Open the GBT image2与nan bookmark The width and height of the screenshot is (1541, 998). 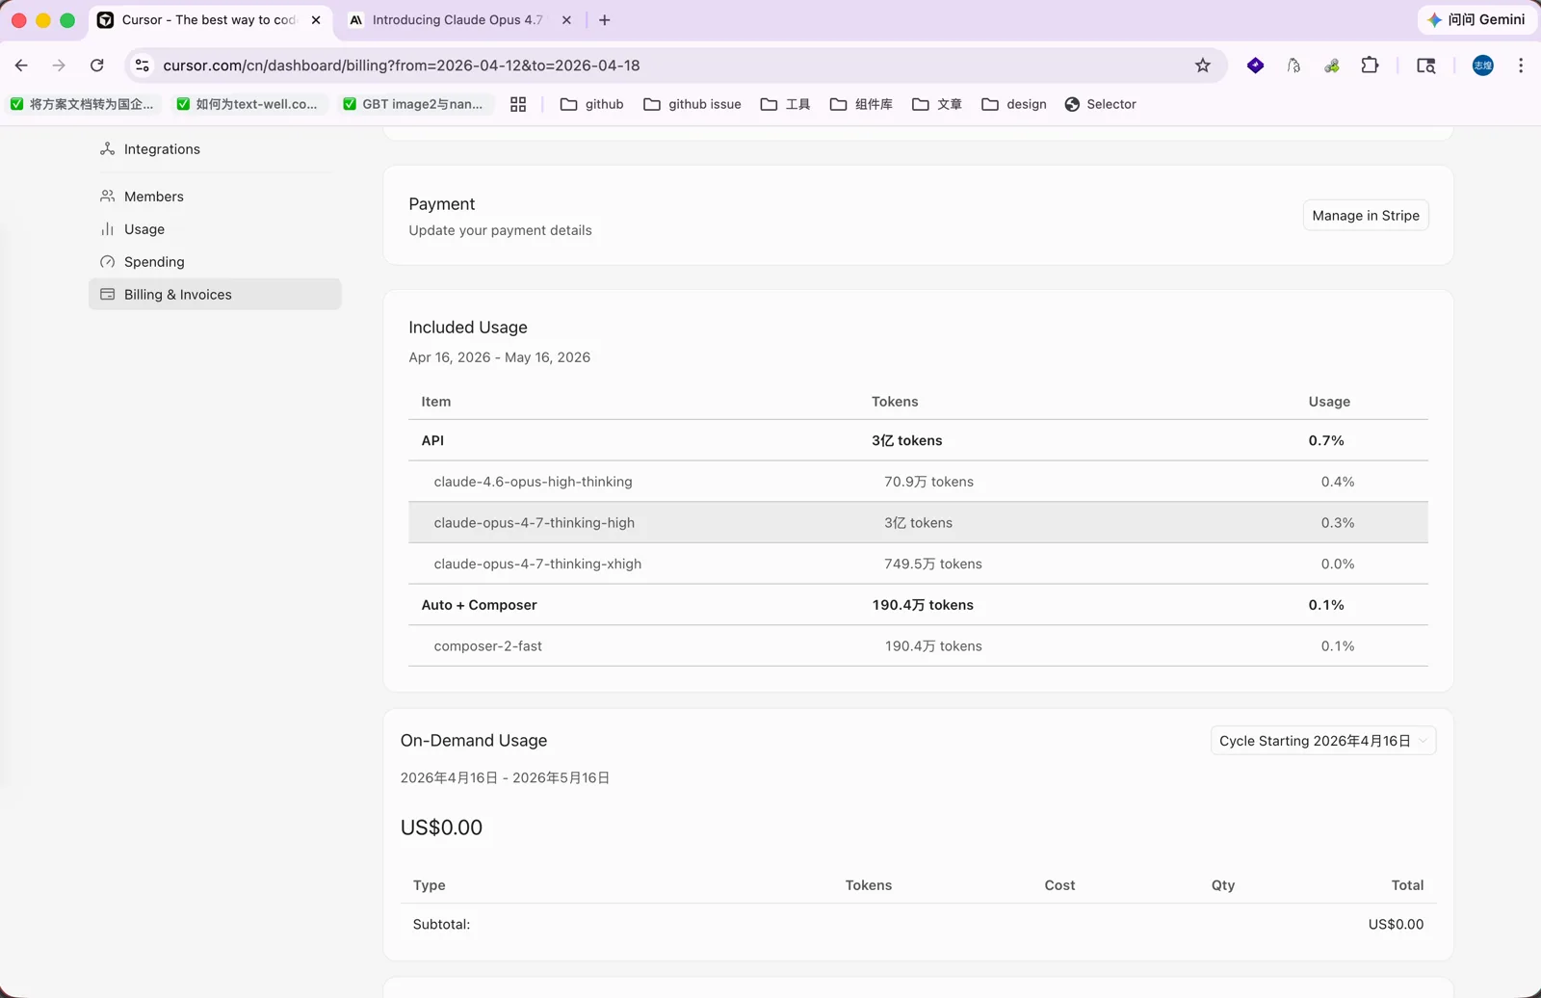[x=414, y=104]
